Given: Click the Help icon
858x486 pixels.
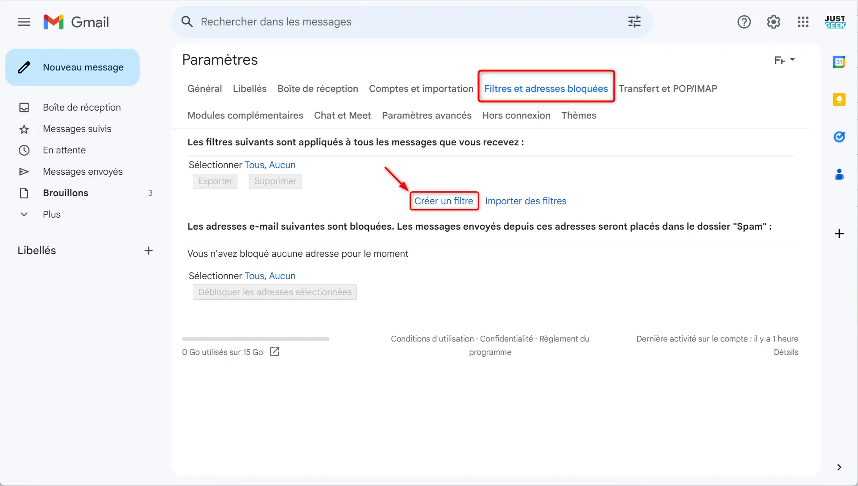Looking at the screenshot, I should 743,22.
